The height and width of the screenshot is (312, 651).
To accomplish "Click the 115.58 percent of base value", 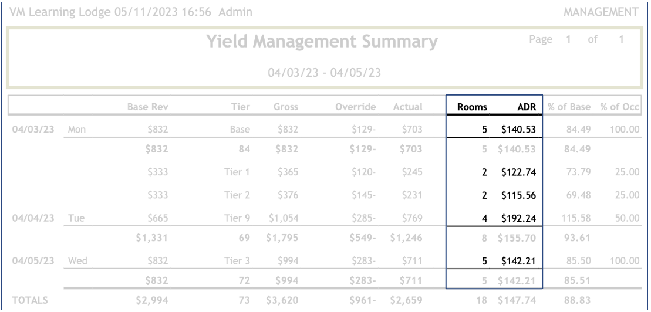I will (x=574, y=218).
